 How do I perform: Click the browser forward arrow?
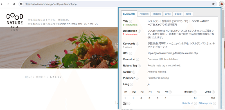tap(8, 4)
